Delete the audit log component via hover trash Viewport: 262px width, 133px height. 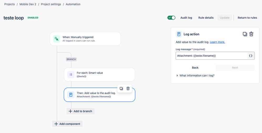128,89
